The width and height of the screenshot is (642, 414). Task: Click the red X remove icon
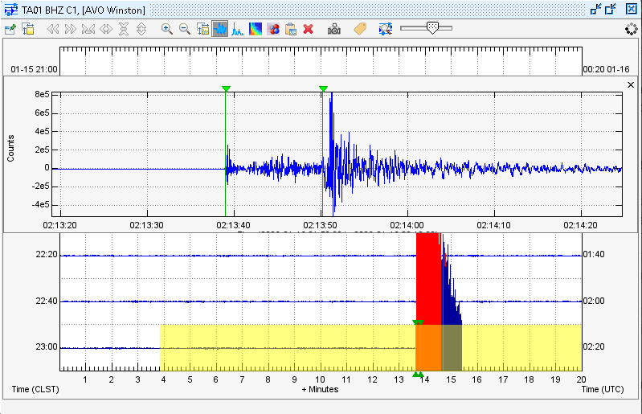pyautogui.click(x=309, y=29)
